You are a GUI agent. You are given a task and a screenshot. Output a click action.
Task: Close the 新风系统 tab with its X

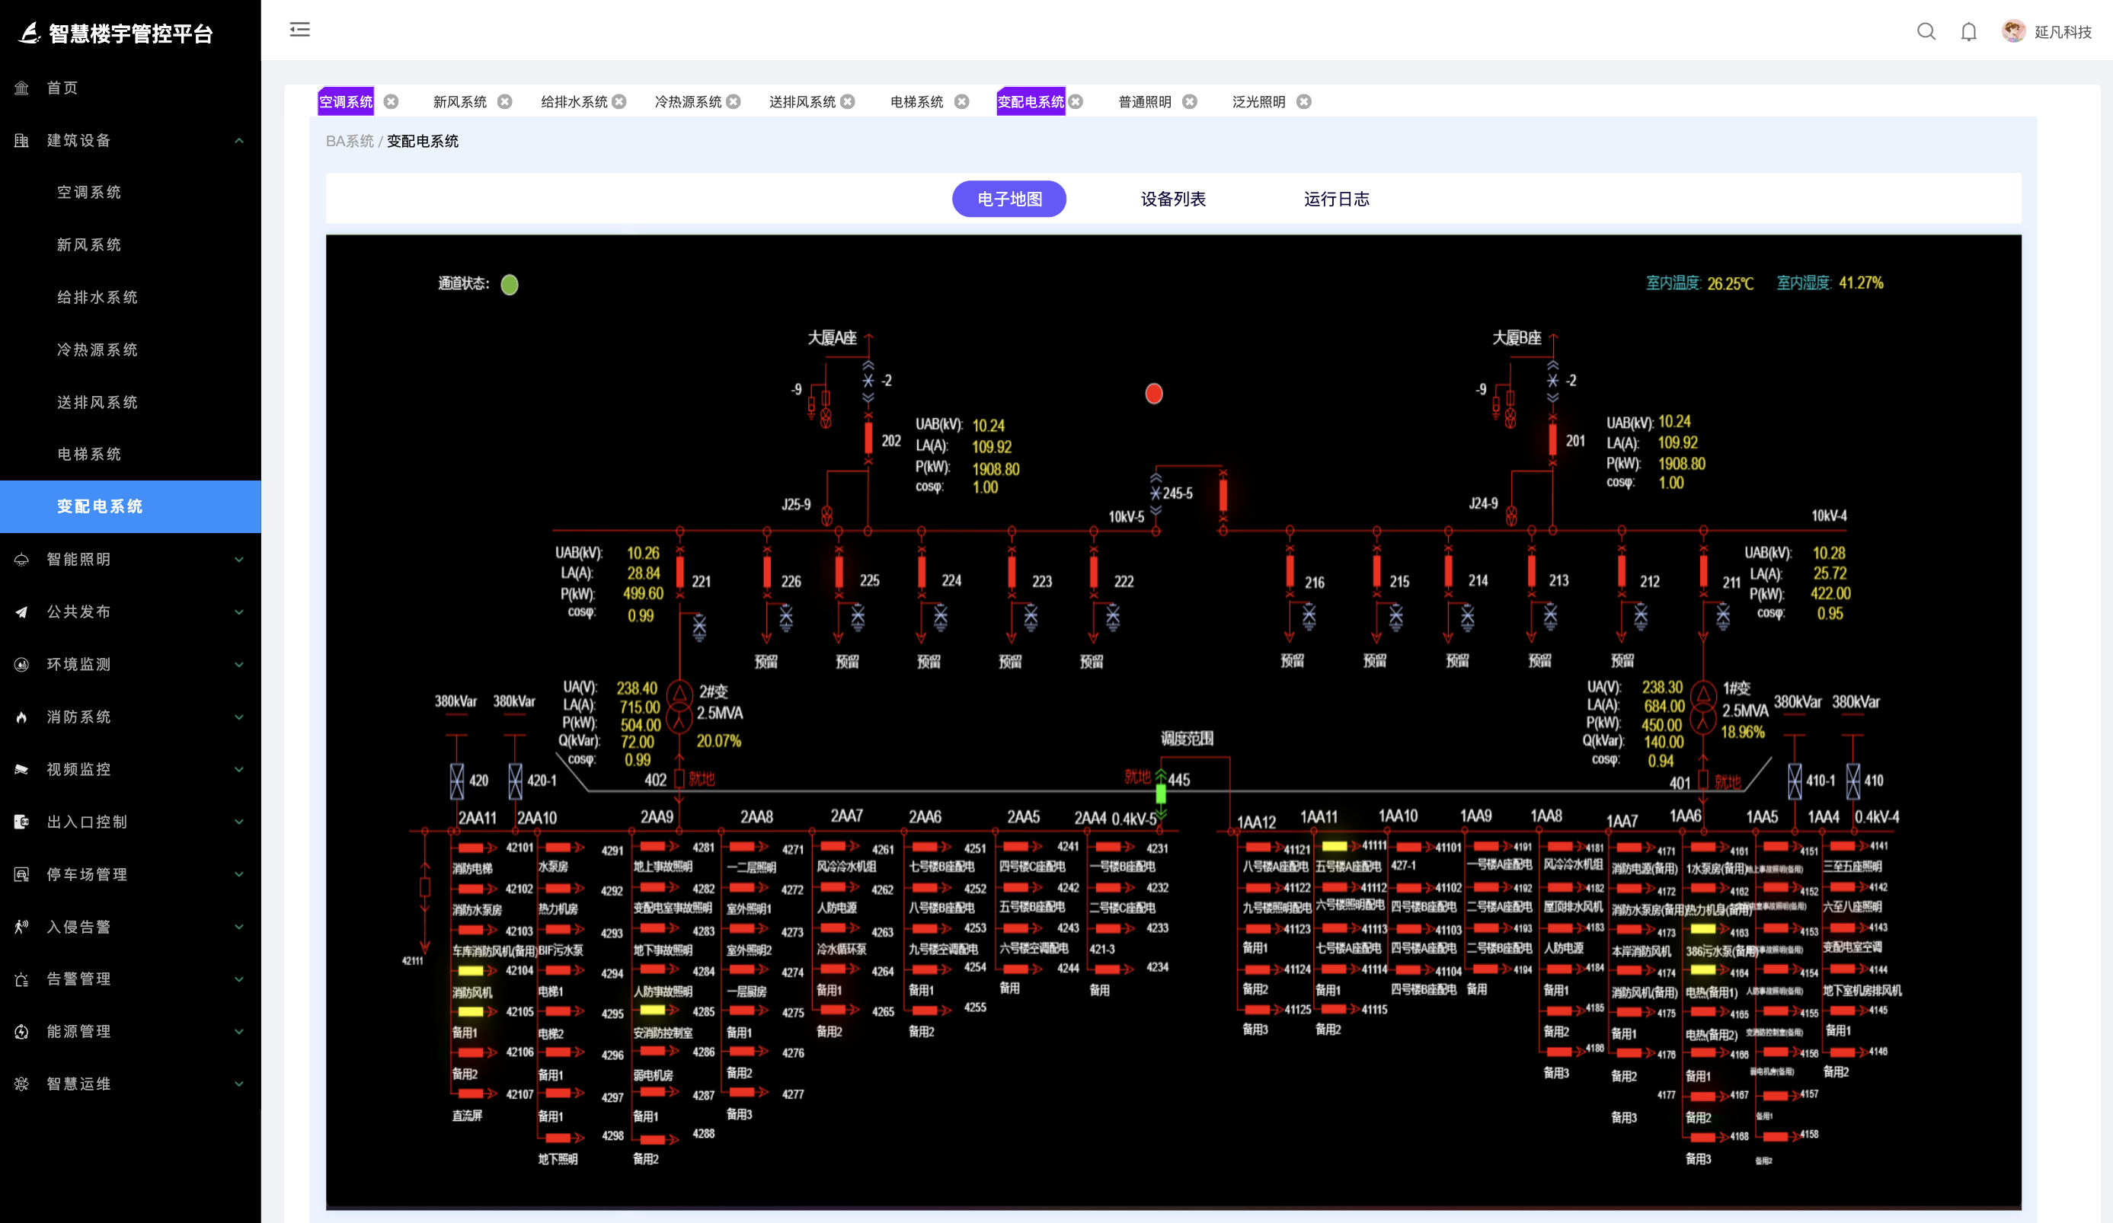tap(505, 101)
